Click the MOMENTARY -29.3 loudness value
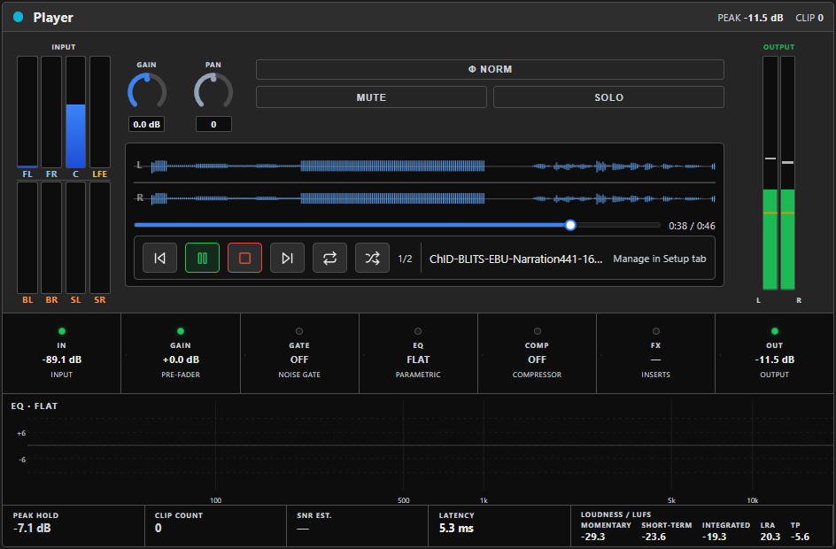Image resolution: width=836 pixels, height=549 pixels. coord(592,537)
